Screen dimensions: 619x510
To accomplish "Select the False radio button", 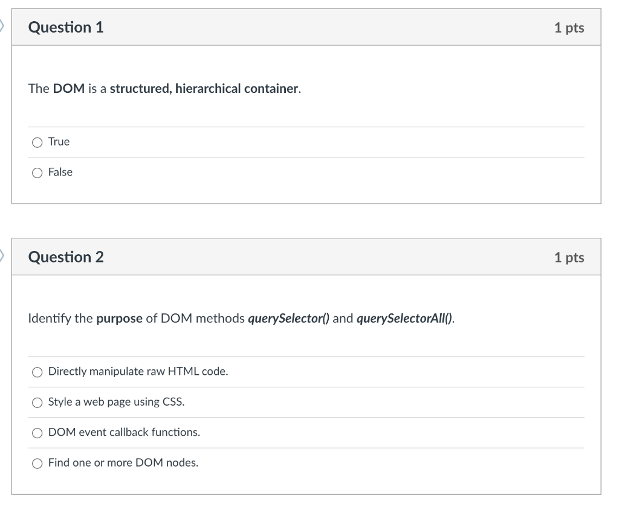I will pyautogui.click(x=37, y=173).
